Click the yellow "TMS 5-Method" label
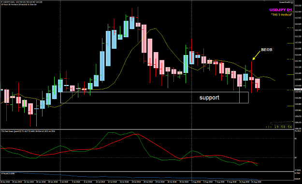This screenshot has height=184, width=302. click(282, 14)
